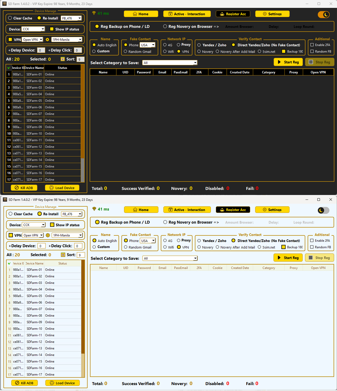Image resolution: width=337 pixels, height=391 pixels.
Task: Click the VPN gear icon in dark window
Action: pyautogui.click(x=47, y=40)
